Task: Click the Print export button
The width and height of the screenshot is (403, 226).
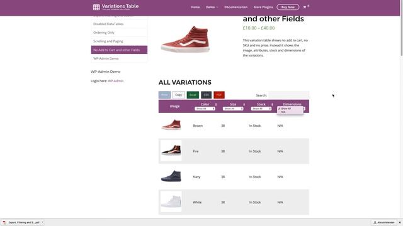Action: click(x=164, y=95)
